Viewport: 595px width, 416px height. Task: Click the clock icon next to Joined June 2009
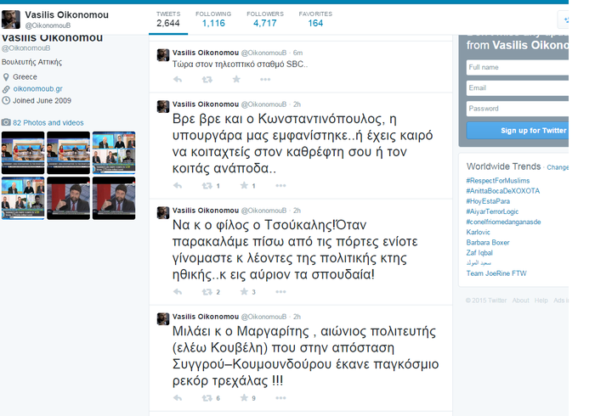[x=6, y=101]
